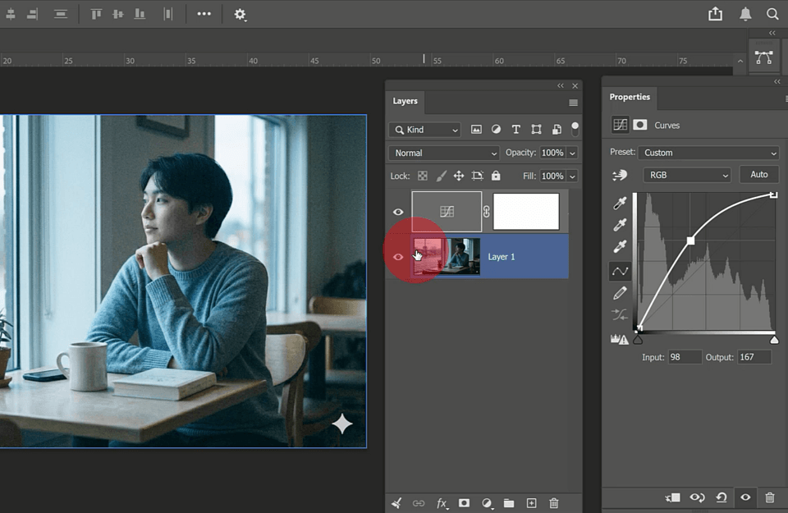788x513 pixels.
Task: Reset the Curves adjustment to defaults
Action: click(x=722, y=497)
